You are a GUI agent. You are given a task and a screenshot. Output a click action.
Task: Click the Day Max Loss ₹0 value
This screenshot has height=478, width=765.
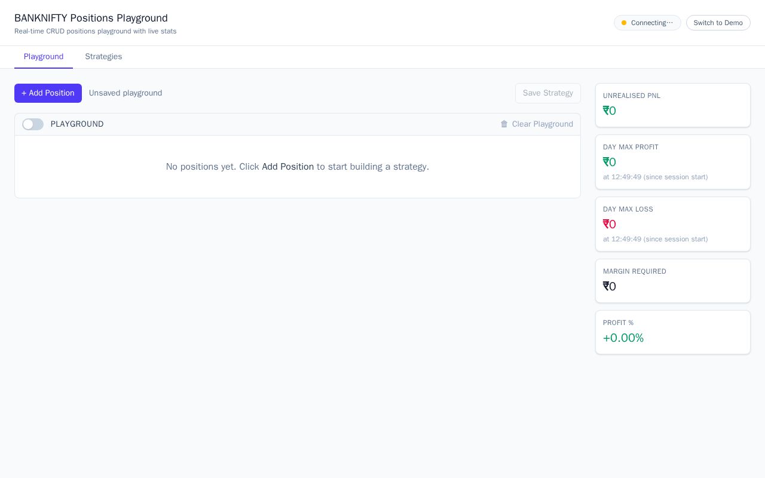click(x=610, y=225)
